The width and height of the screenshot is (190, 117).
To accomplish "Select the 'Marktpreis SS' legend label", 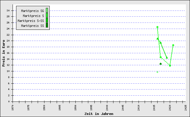I will 33,26.
